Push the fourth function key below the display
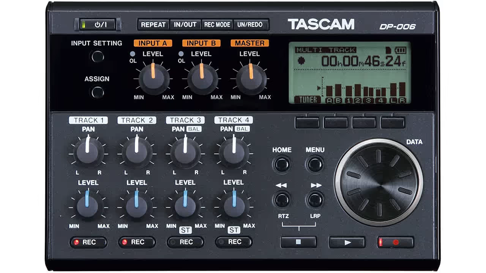 click(393, 122)
